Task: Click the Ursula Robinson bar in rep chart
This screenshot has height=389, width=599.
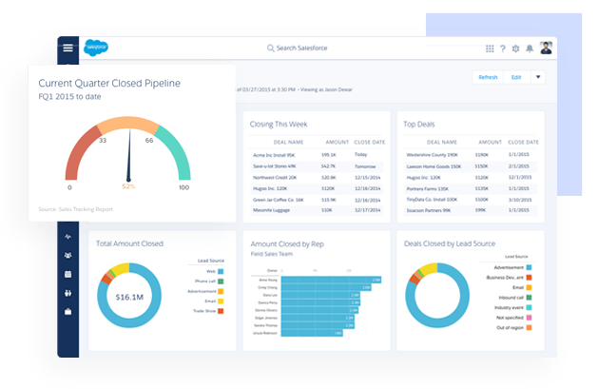Action: pos(312,333)
